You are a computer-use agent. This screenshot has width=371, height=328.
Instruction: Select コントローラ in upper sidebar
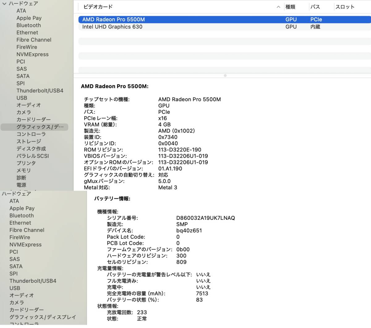pos(31,134)
